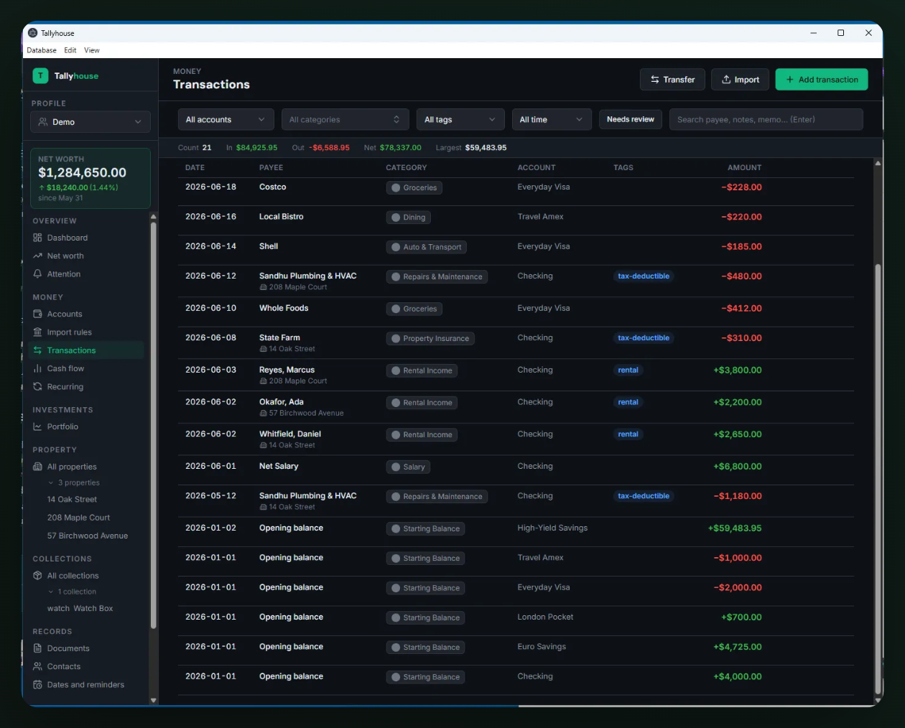Screen dimensions: 905x728
Task: Click the Attention bell icon
Action: [x=37, y=274]
